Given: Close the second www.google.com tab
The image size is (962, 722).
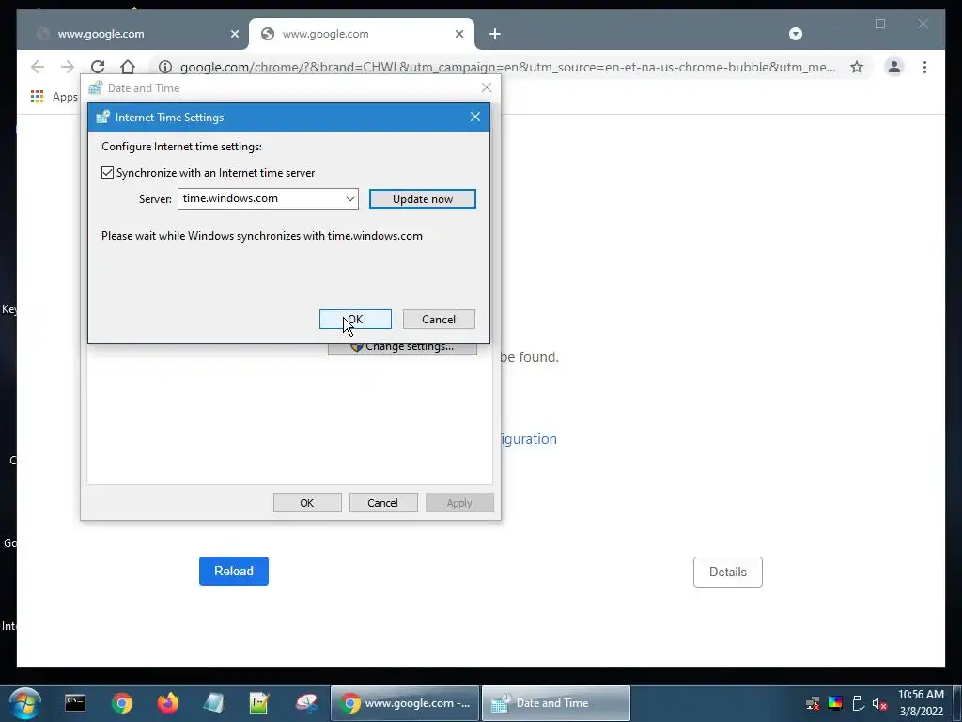Looking at the screenshot, I should [458, 34].
